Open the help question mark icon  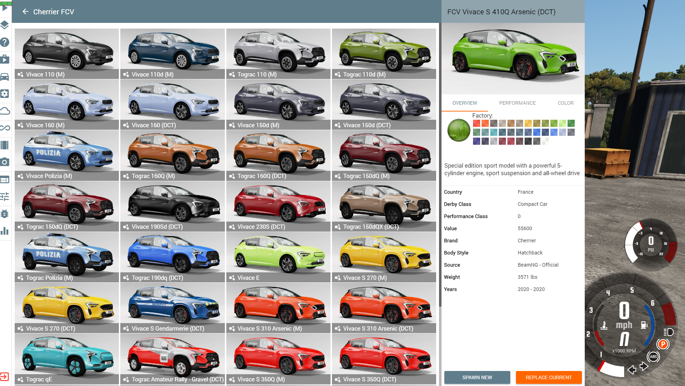point(5,42)
